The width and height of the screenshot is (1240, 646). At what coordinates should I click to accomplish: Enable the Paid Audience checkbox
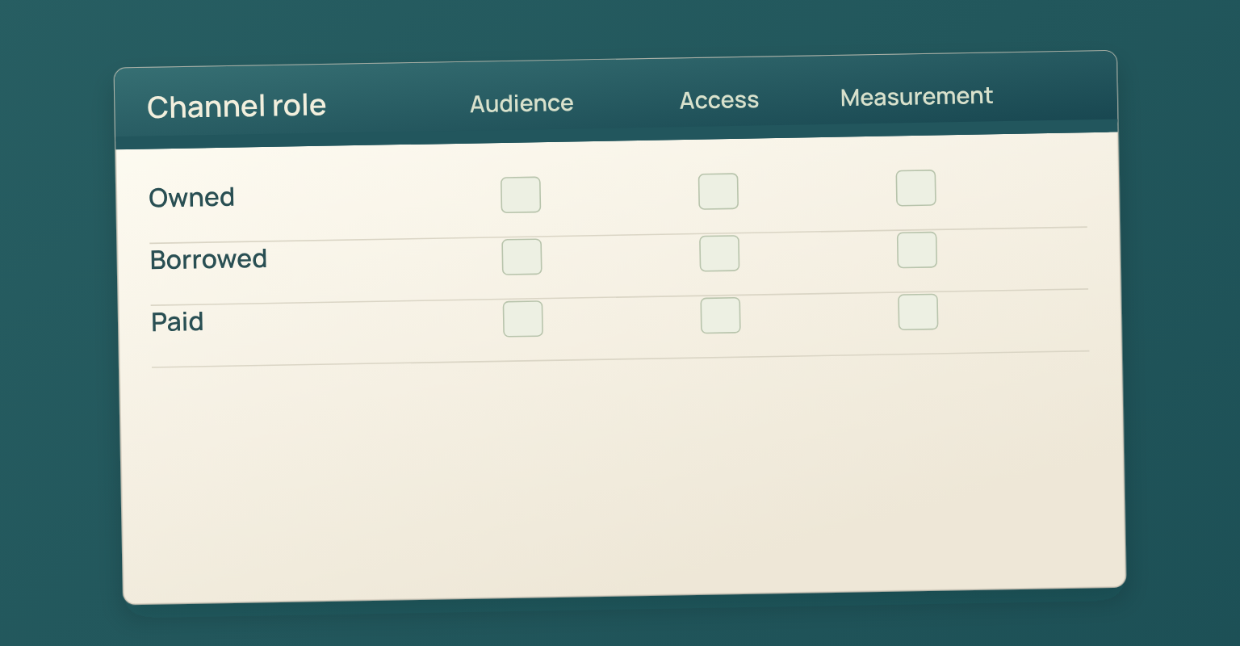tap(523, 319)
